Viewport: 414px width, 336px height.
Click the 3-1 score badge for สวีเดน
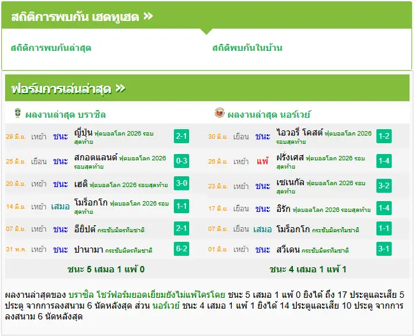pyautogui.click(x=384, y=249)
